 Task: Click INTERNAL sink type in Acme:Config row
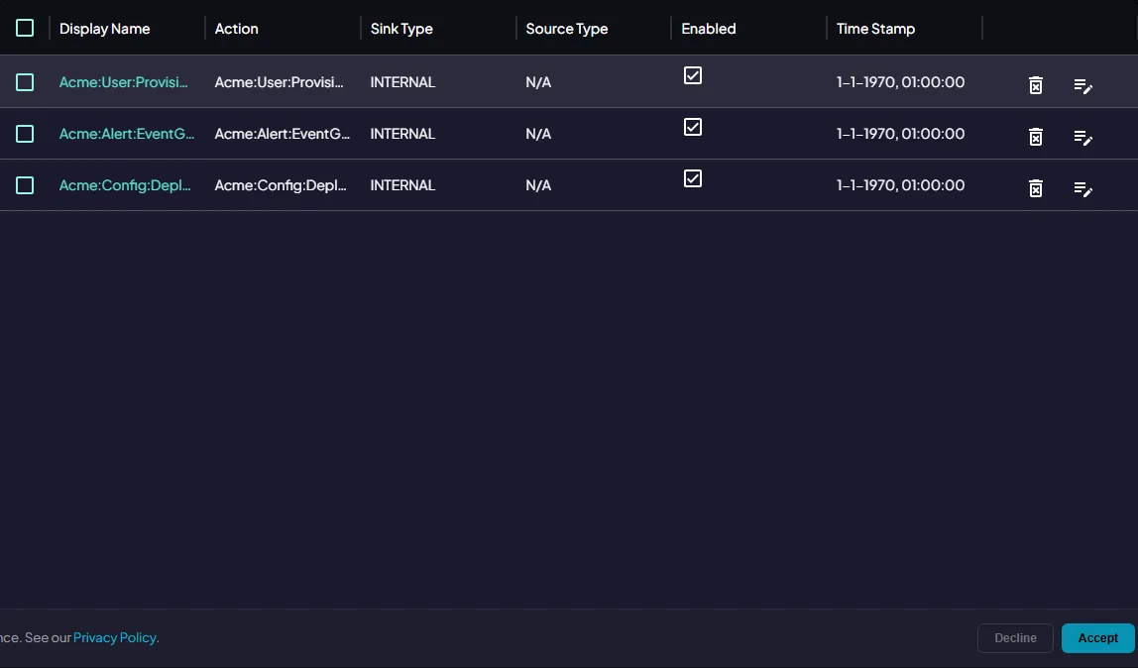click(402, 185)
